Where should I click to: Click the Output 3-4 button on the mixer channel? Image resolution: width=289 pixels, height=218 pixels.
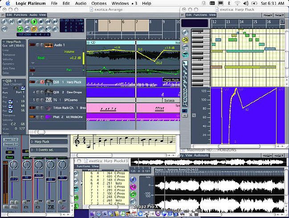click(x=11, y=144)
